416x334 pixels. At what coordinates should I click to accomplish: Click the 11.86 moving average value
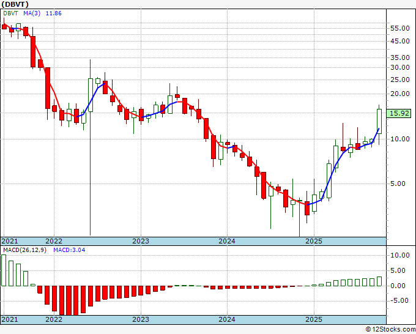tap(54, 13)
